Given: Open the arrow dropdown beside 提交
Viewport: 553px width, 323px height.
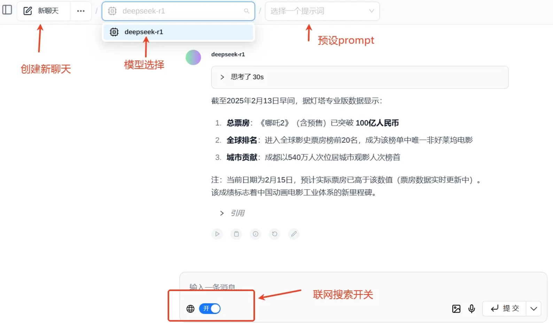Looking at the screenshot, I should (x=533, y=308).
